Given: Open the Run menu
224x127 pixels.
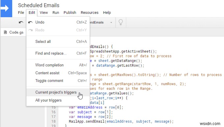Looking at the screenshot, I should point(56,13).
